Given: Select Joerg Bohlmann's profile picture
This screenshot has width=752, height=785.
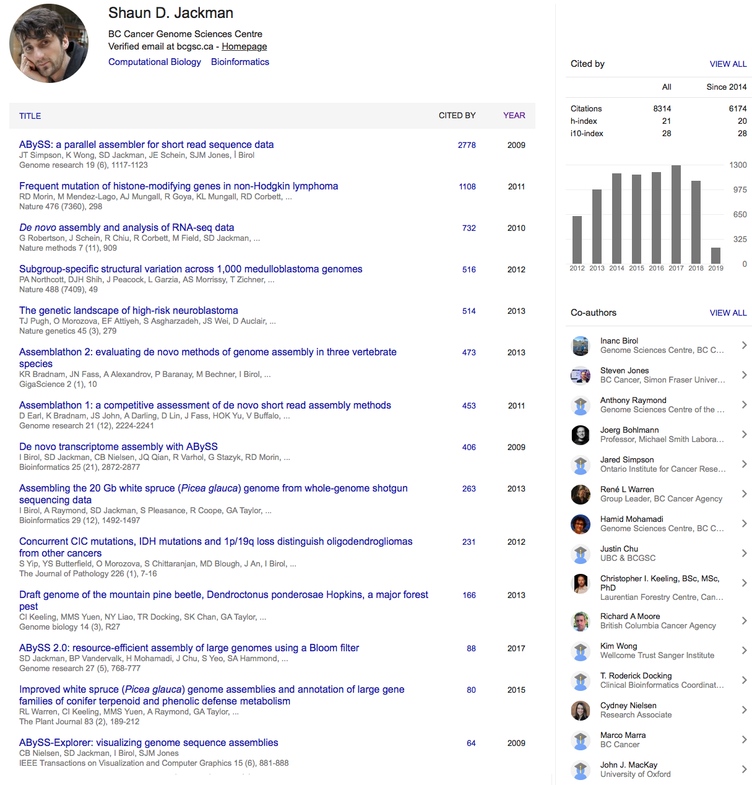Looking at the screenshot, I should (581, 435).
